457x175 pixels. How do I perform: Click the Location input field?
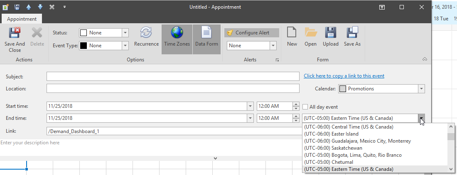[x=173, y=88]
